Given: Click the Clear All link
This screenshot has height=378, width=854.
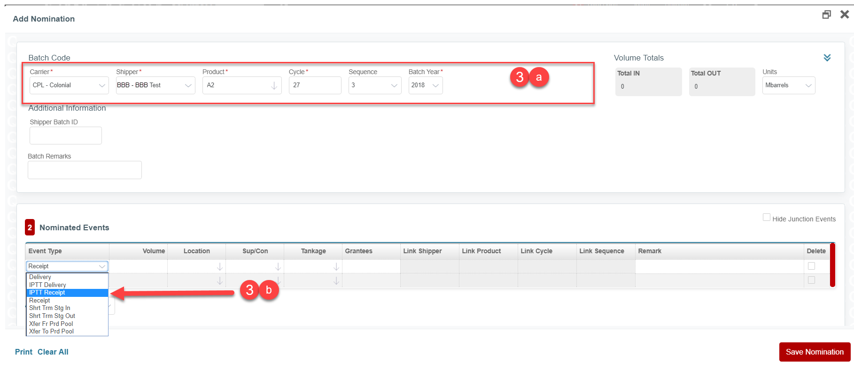Looking at the screenshot, I should point(53,352).
